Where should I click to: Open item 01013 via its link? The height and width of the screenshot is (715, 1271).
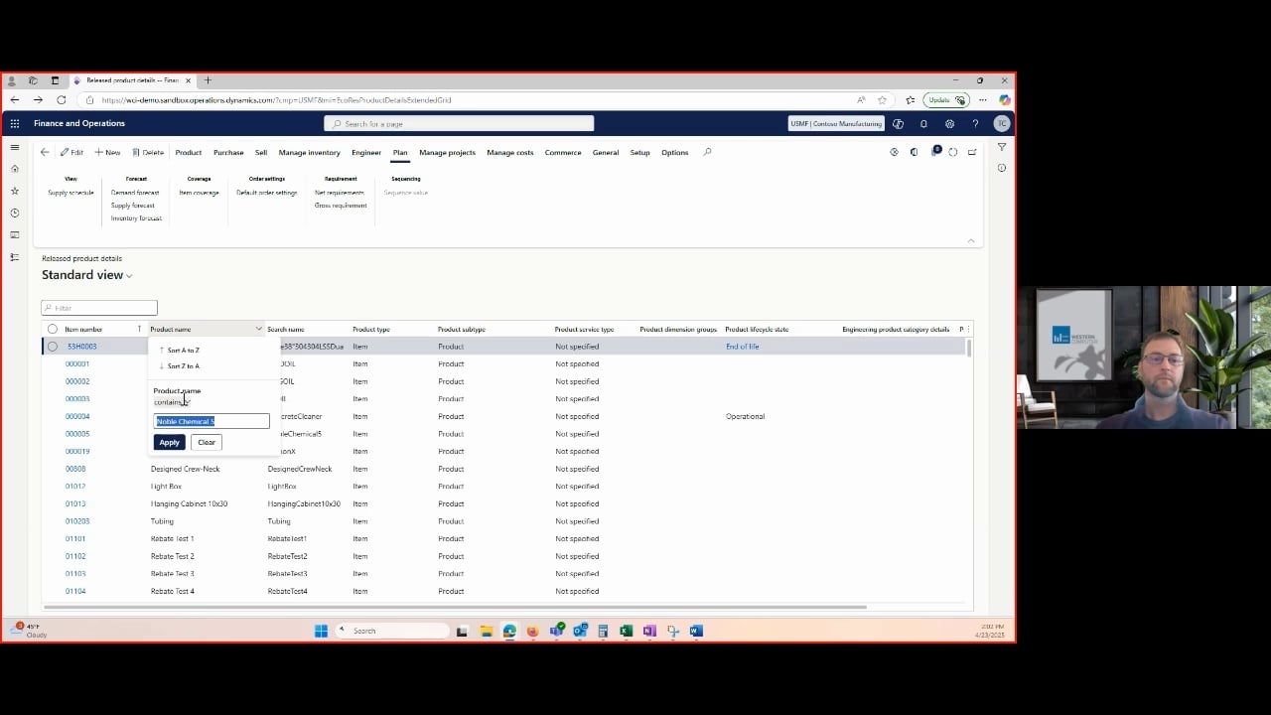point(74,503)
